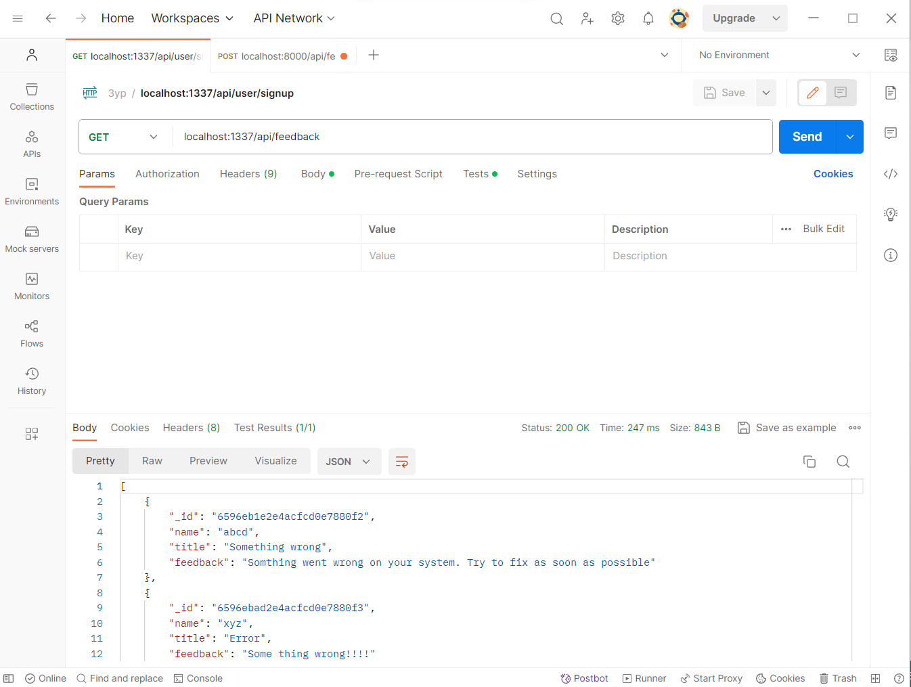Click Bulk Edit for params
This screenshot has height=687, width=911.
[824, 229]
